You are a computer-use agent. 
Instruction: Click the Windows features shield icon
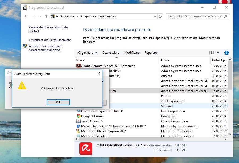(x=25, y=46)
